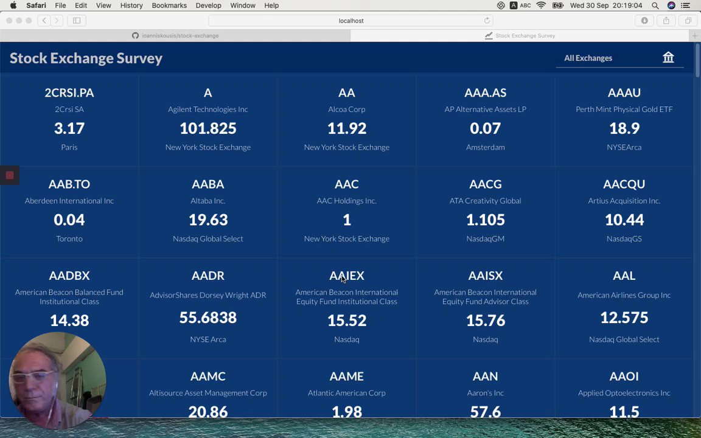This screenshot has height=438, width=701.
Task: Click the AADR AdvisorShares Dorsey Wright card
Action: (x=208, y=308)
